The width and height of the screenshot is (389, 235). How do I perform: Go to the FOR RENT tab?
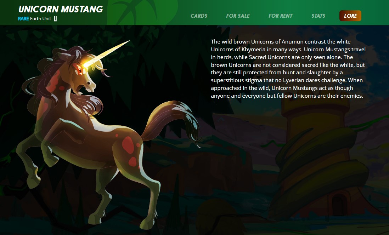pos(281,16)
